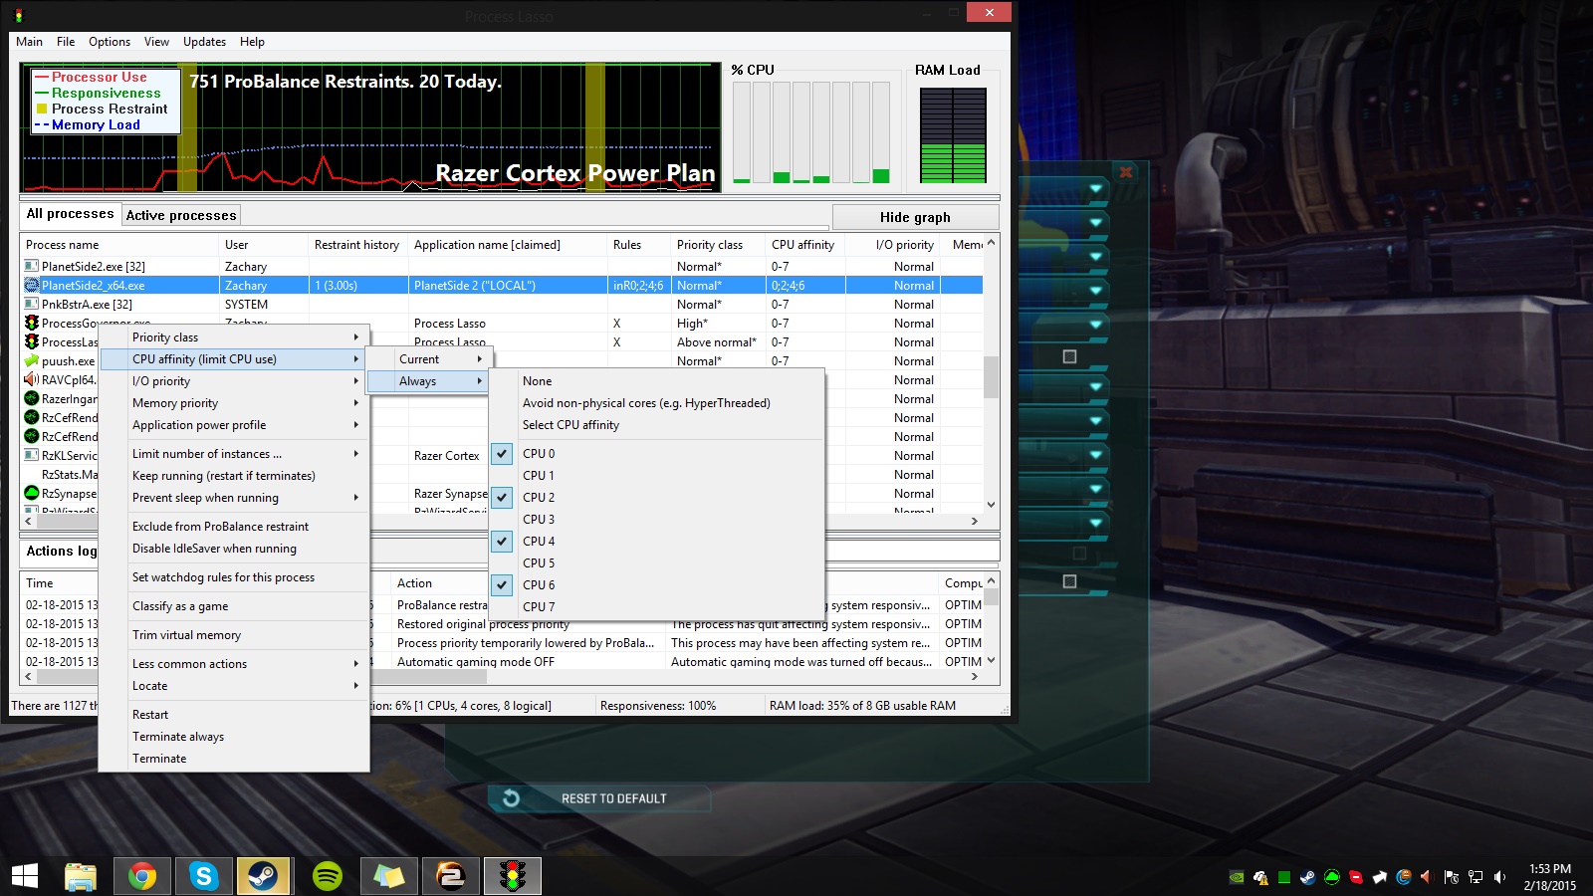
Task: Click the Hide graph button
Action: tap(915, 217)
